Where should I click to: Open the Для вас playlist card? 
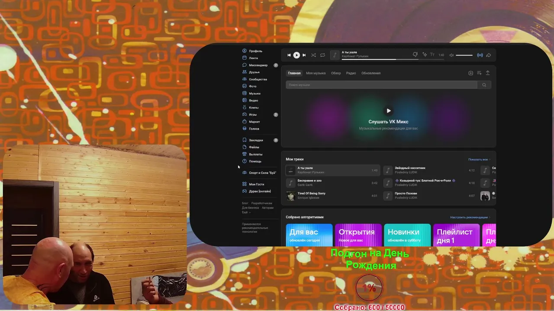(x=309, y=235)
